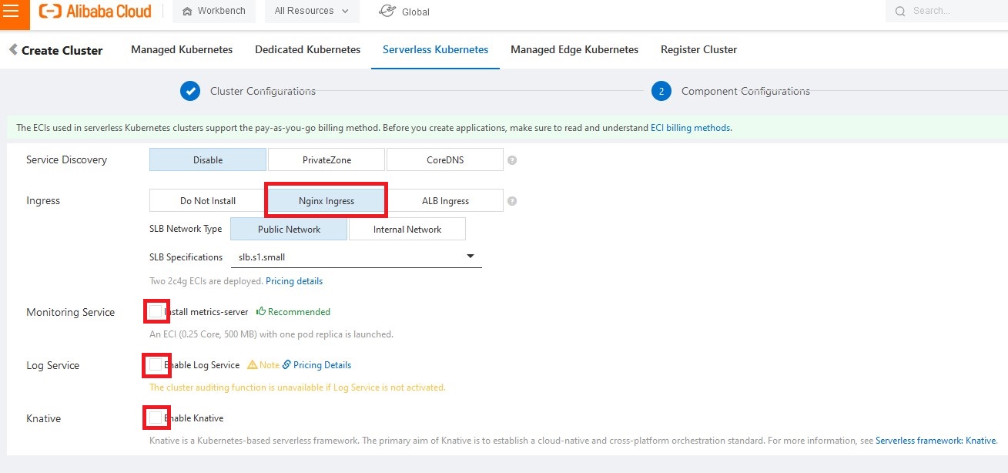1008x473 pixels.
Task: Select the CoreDNS service discovery option
Action: [x=445, y=160]
